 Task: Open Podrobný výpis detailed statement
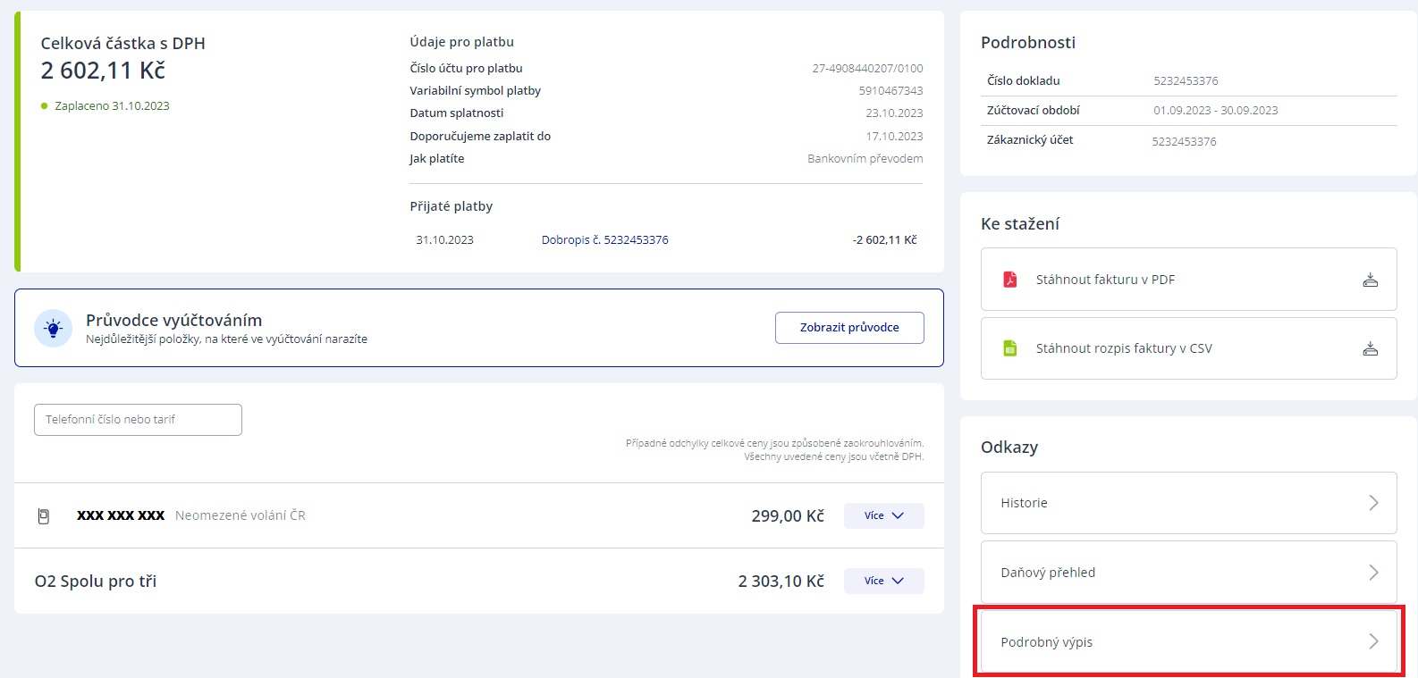click(1046, 642)
